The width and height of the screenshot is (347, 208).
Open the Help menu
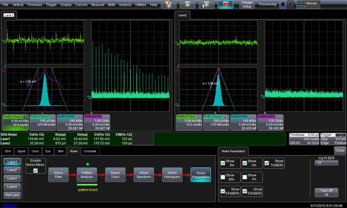[153, 5]
